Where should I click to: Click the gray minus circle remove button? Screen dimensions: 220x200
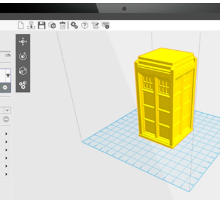[6, 119]
